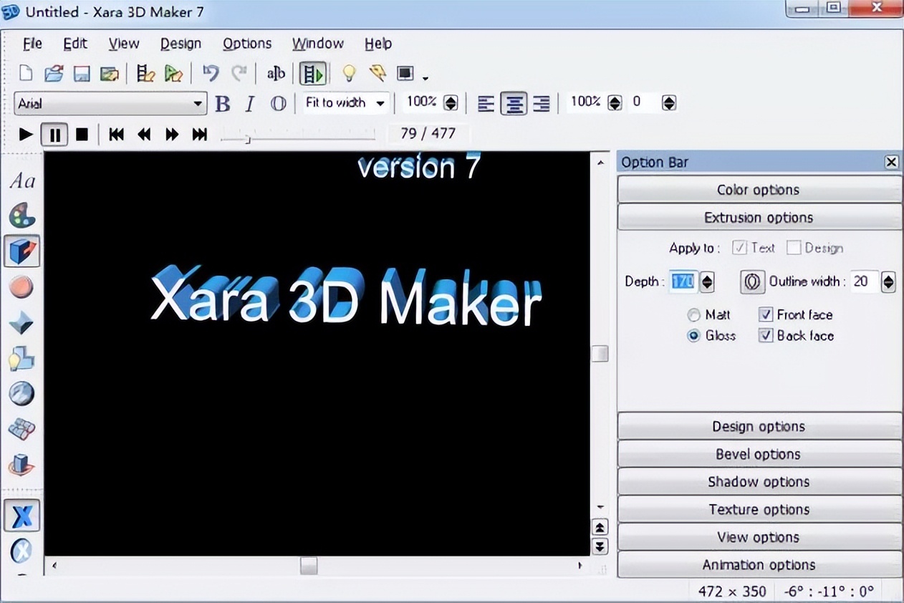Click the Depth value field
This screenshot has width=904, height=603.
(x=684, y=282)
